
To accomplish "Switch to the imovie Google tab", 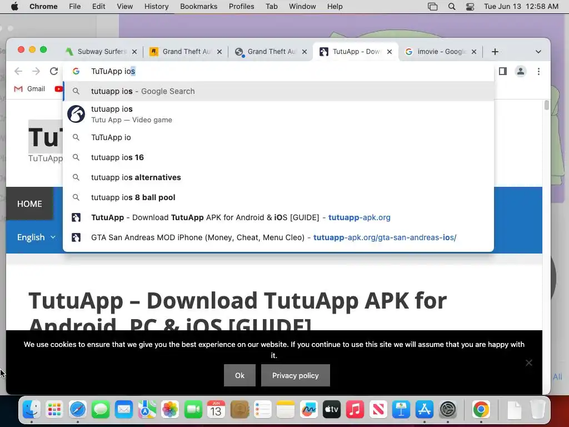I will pyautogui.click(x=441, y=52).
